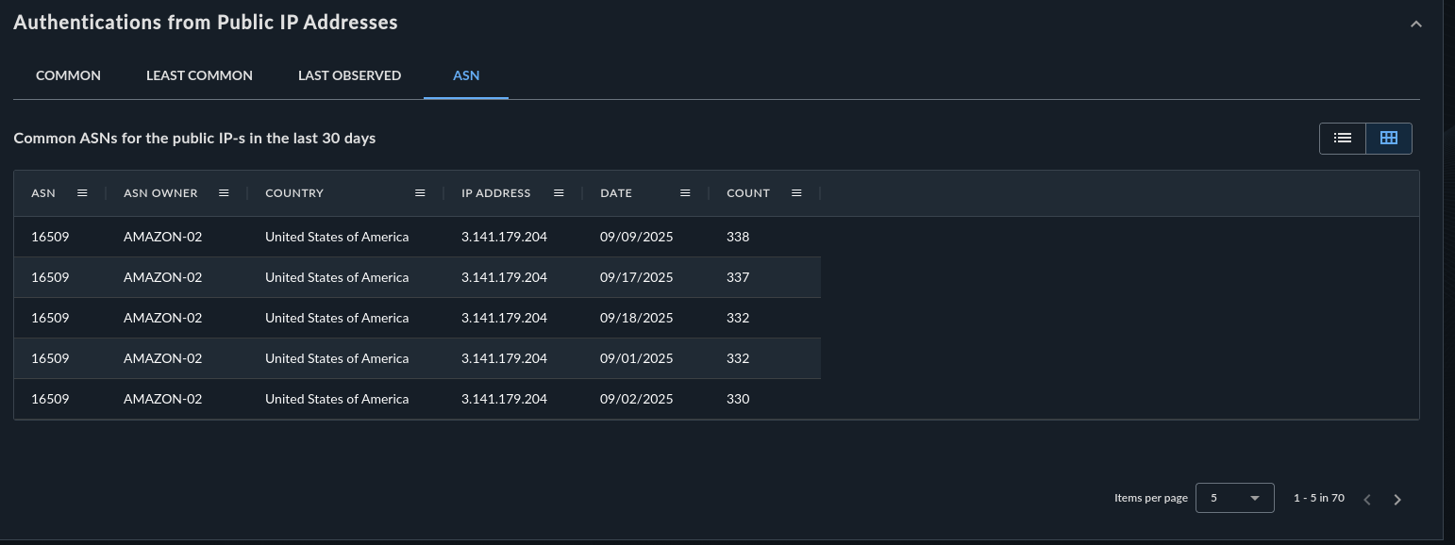Screen dimensions: 1455x545
Task: Click the count 338 cell
Action: tap(738, 237)
